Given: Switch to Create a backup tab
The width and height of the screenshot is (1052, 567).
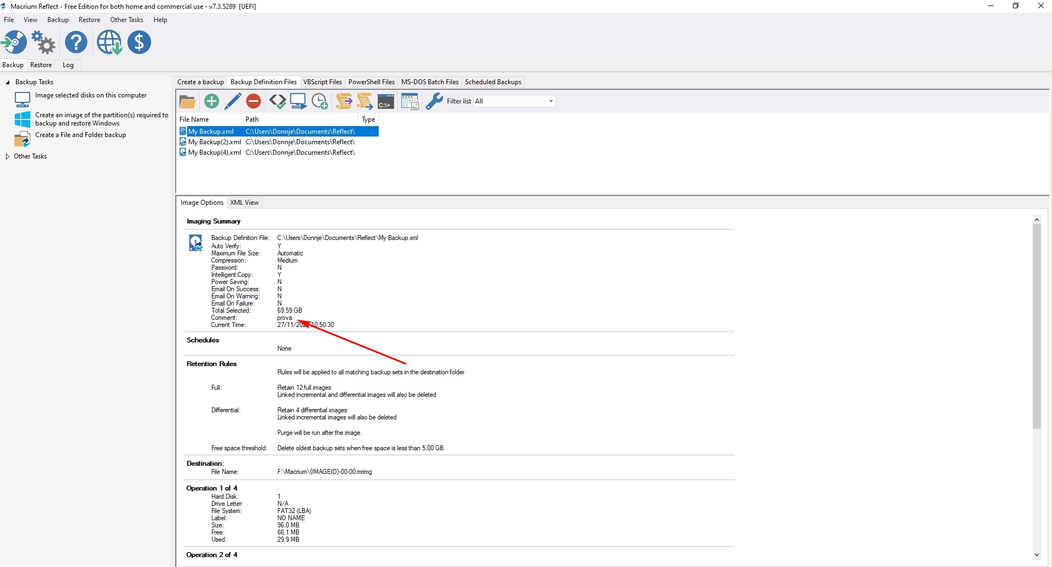Looking at the screenshot, I should coord(200,82).
